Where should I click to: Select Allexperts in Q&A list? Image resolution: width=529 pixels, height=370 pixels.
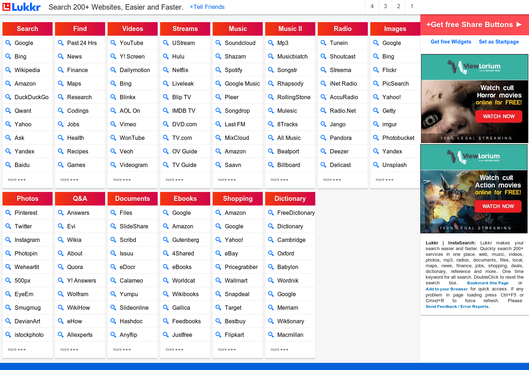tap(80, 335)
